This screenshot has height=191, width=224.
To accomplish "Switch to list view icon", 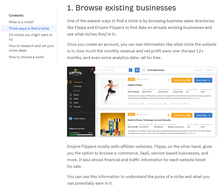I will [137, 70].
